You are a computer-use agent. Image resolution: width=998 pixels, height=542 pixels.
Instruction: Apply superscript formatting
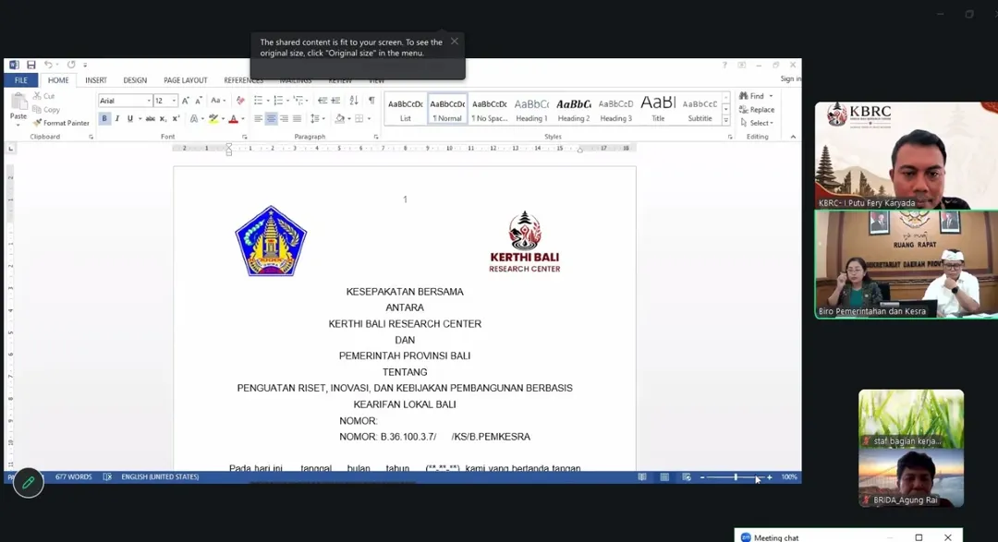[176, 118]
